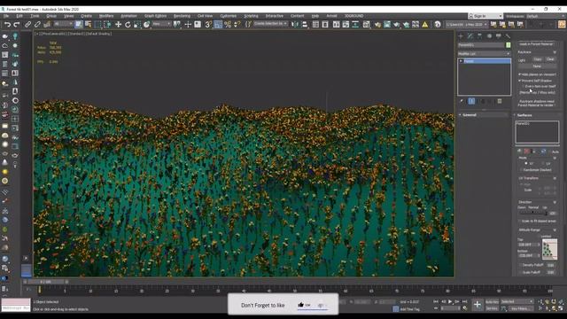Select the XY mode radio button
Screen dimensions: 567x319
point(526,163)
